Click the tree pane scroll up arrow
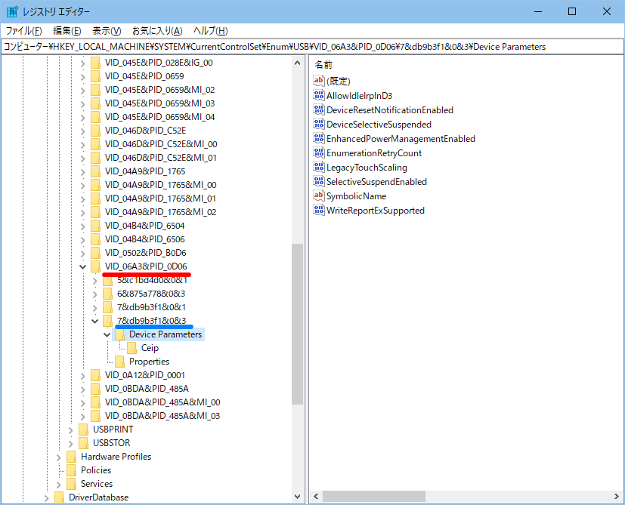 click(x=297, y=63)
